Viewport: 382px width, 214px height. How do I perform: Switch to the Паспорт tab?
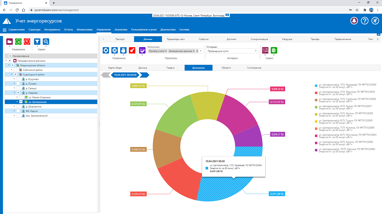click(x=120, y=39)
